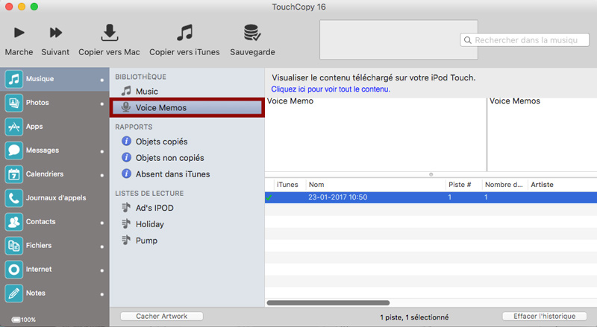The height and width of the screenshot is (327, 597).
Task: Select Voice Memos in the library
Action: (187, 107)
